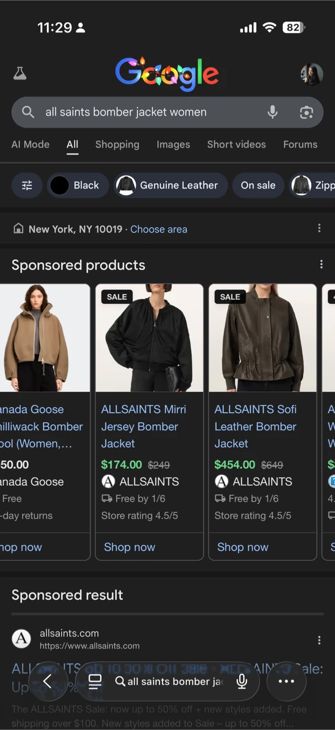
Task: Tap the bottom bar microphone icon
Action: click(x=242, y=681)
